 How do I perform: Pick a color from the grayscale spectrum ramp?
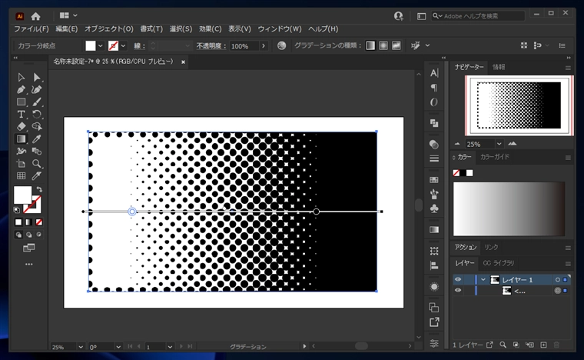pos(509,208)
